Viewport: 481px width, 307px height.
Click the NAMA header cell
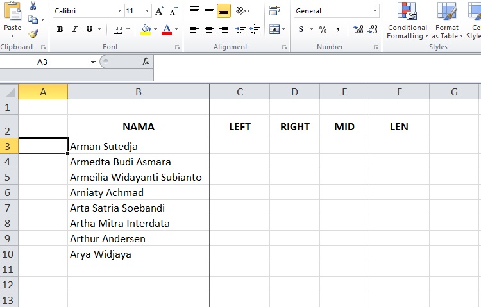click(139, 126)
